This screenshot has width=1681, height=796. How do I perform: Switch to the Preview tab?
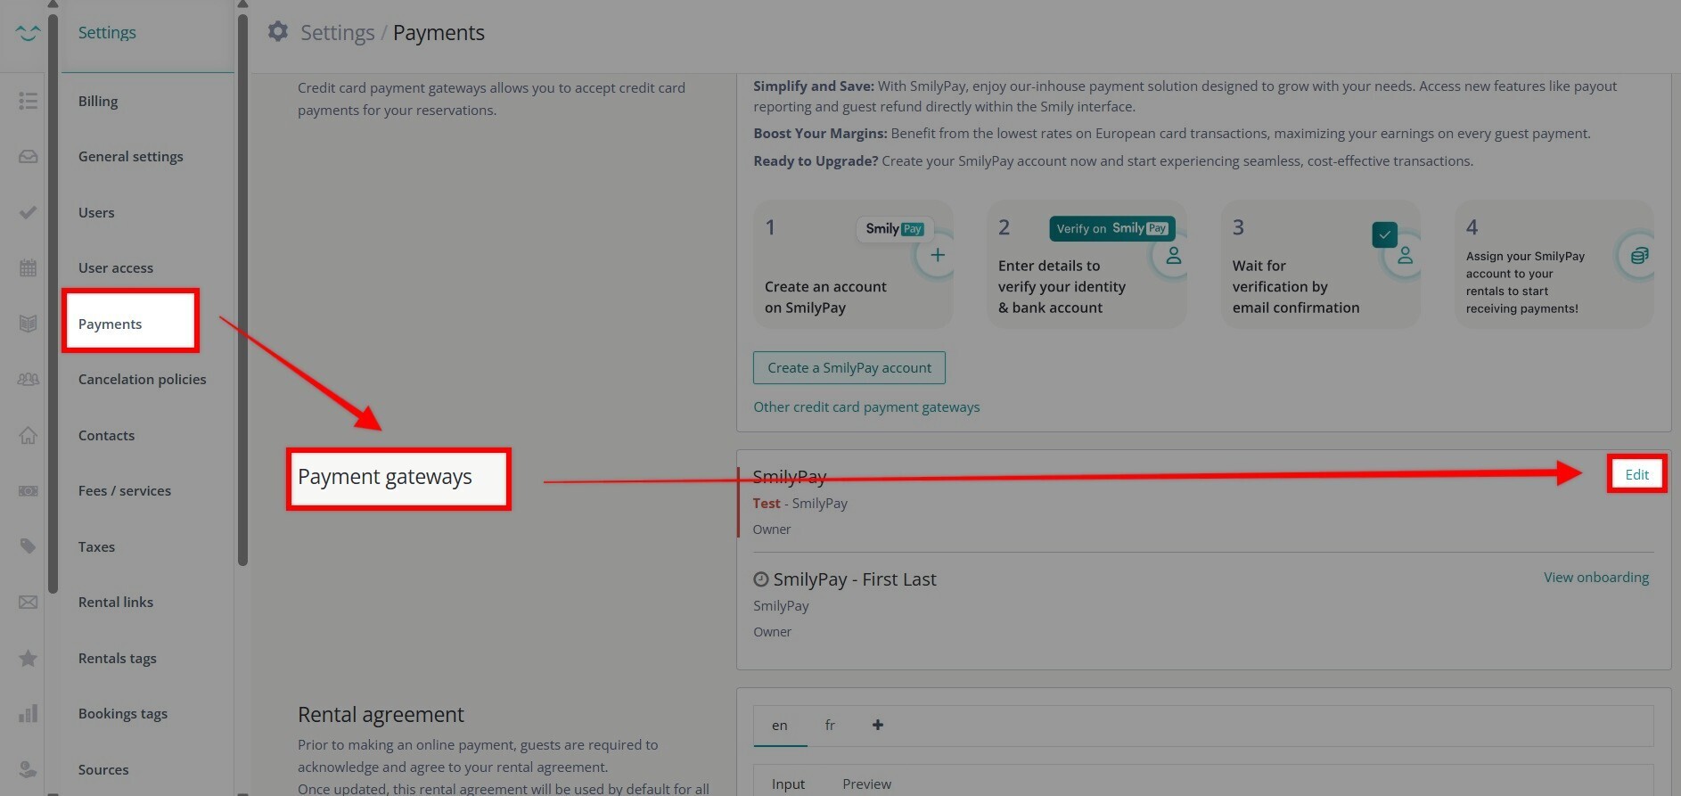[x=866, y=784]
